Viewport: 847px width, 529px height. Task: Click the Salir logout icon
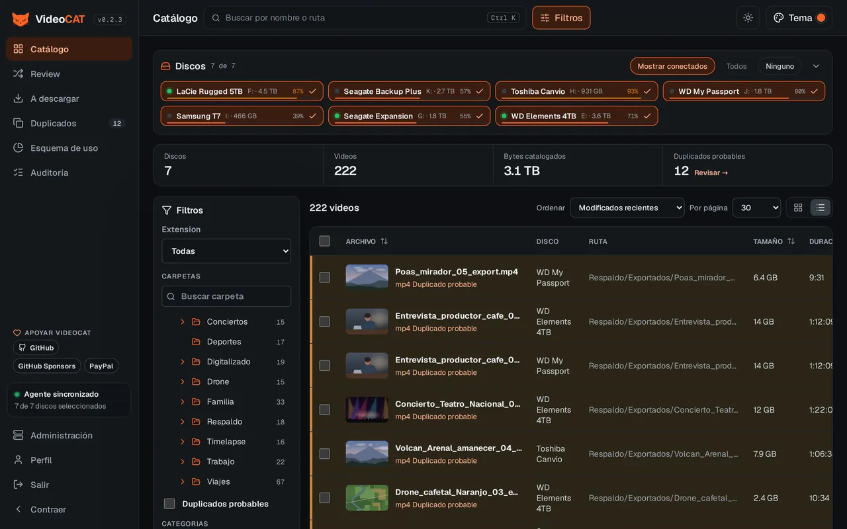pyautogui.click(x=19, y=485)
